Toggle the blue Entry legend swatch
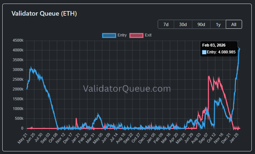Viewport: 255px width, 154px height. point(109,35)
